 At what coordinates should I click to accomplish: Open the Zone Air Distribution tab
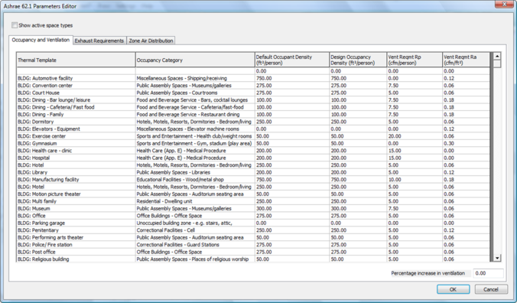pyautogui.click(x=151, y=41)
